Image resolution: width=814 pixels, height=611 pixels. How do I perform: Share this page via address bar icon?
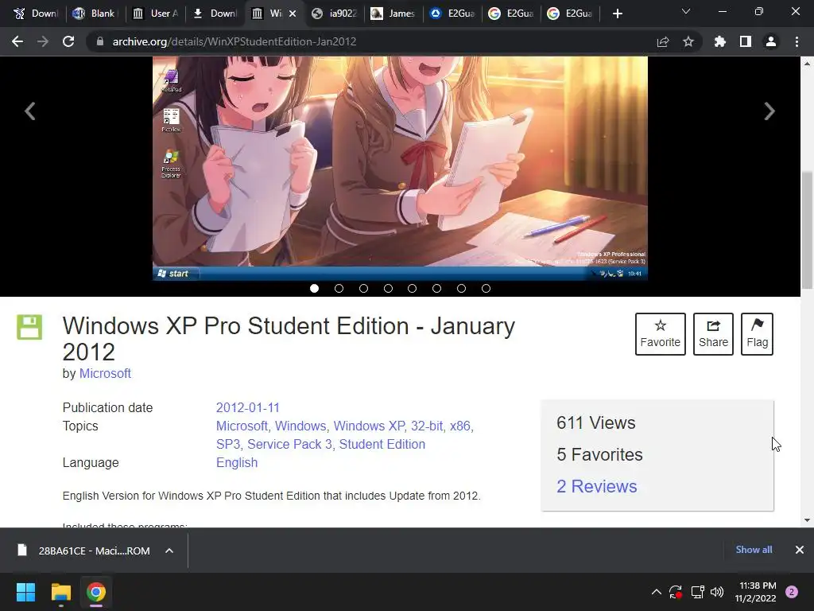click(x=663, y=41)
